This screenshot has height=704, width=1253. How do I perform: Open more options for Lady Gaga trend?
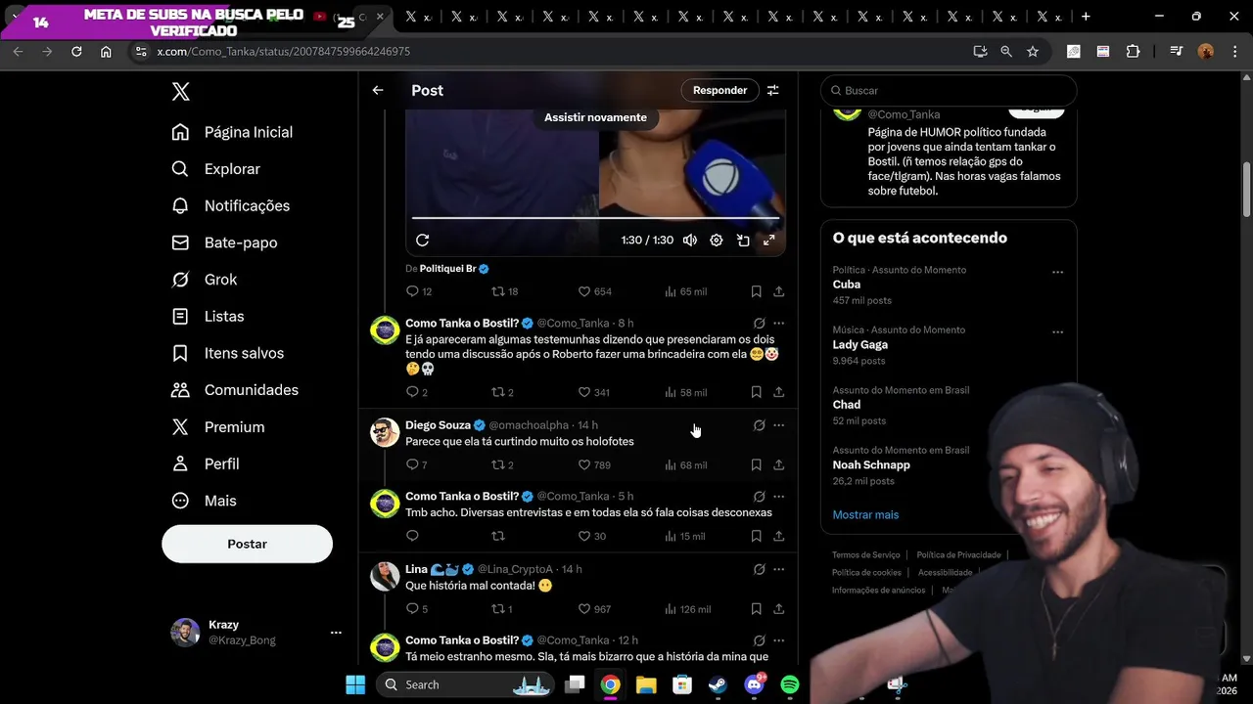[x=1057, y=332]
